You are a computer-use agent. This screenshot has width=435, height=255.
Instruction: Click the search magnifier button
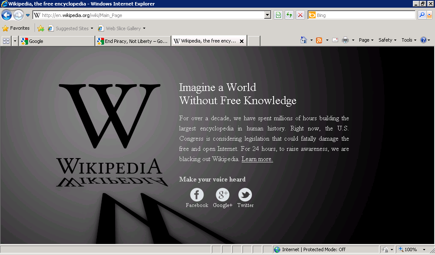pos(422,15)
